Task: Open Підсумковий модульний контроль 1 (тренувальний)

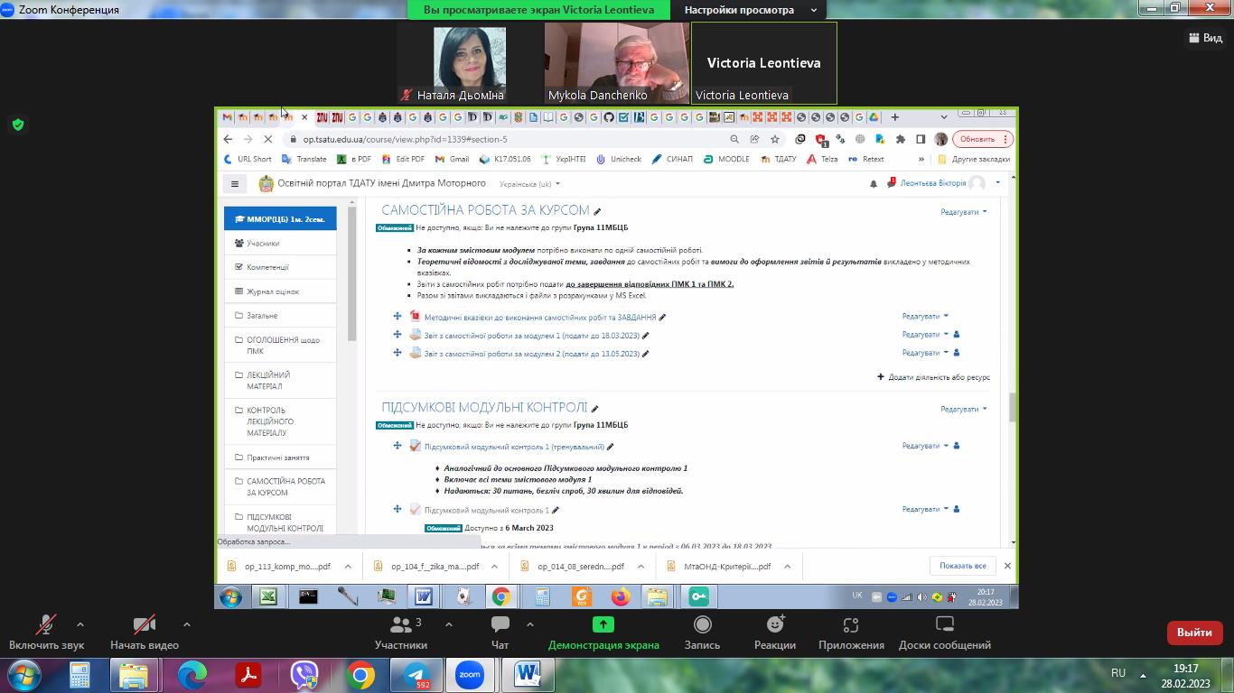Action: tap(514, 447)
